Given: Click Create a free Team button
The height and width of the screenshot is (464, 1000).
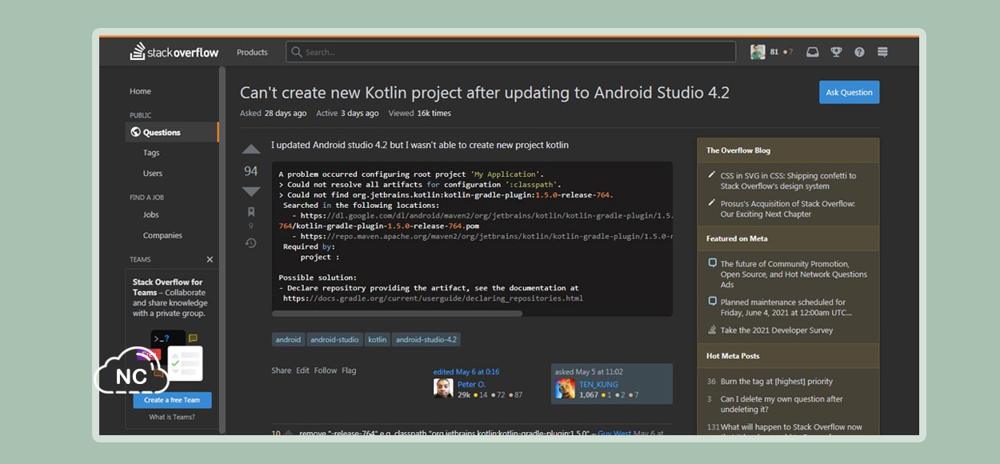Looking at the screenshot, I should click(x=172, y=400).
